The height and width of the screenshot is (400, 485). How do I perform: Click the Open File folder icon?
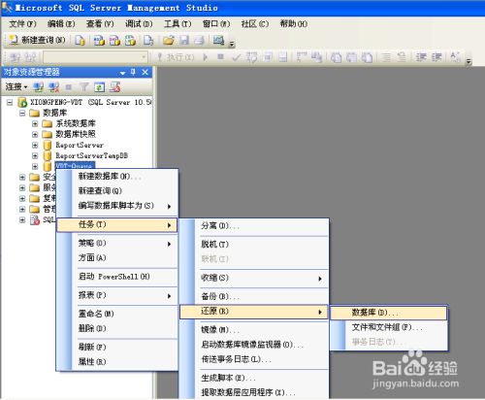169,40
